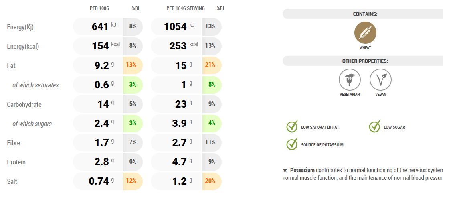Screen dimensions: 451x199
Task: Click the 641 kJ energy value
Action: (x=100, y=27)
